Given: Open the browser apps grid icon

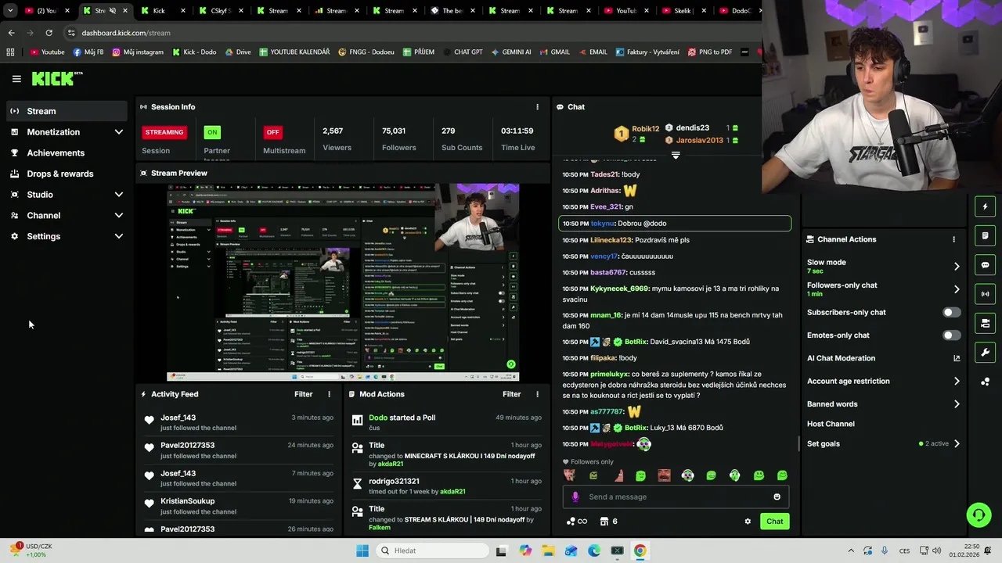Looking at the screenshot, I should pyautogui.click(x=10, y=52).
